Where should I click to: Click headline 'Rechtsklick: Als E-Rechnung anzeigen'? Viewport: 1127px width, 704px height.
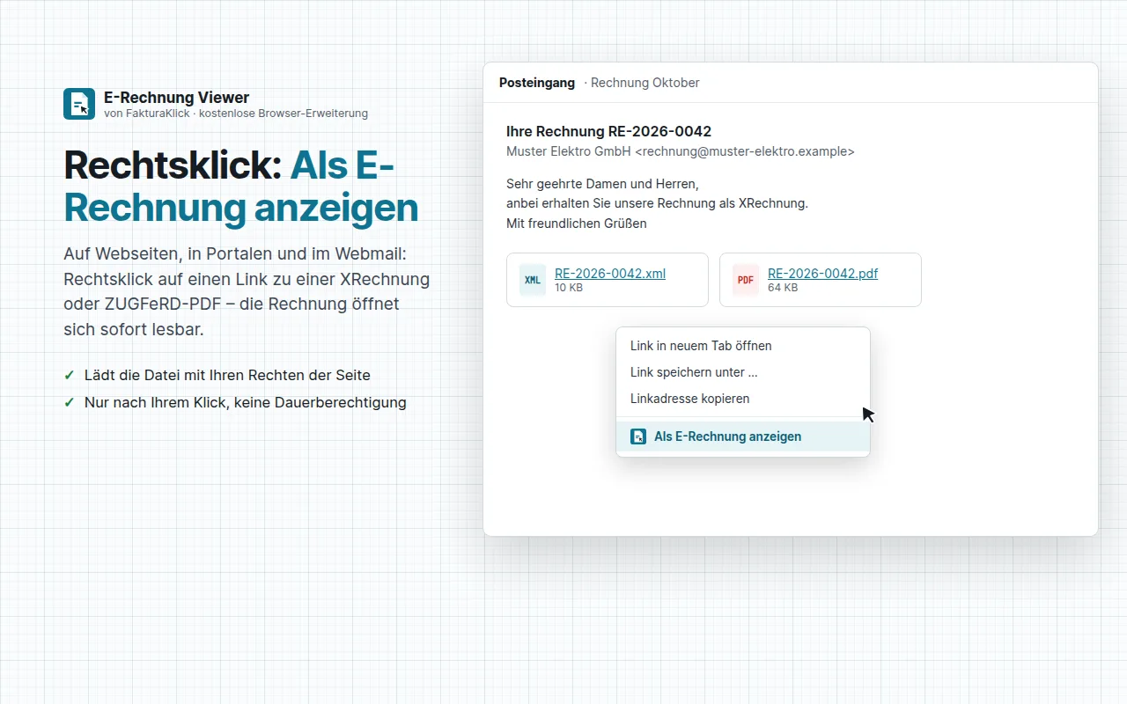pos(241,186)
